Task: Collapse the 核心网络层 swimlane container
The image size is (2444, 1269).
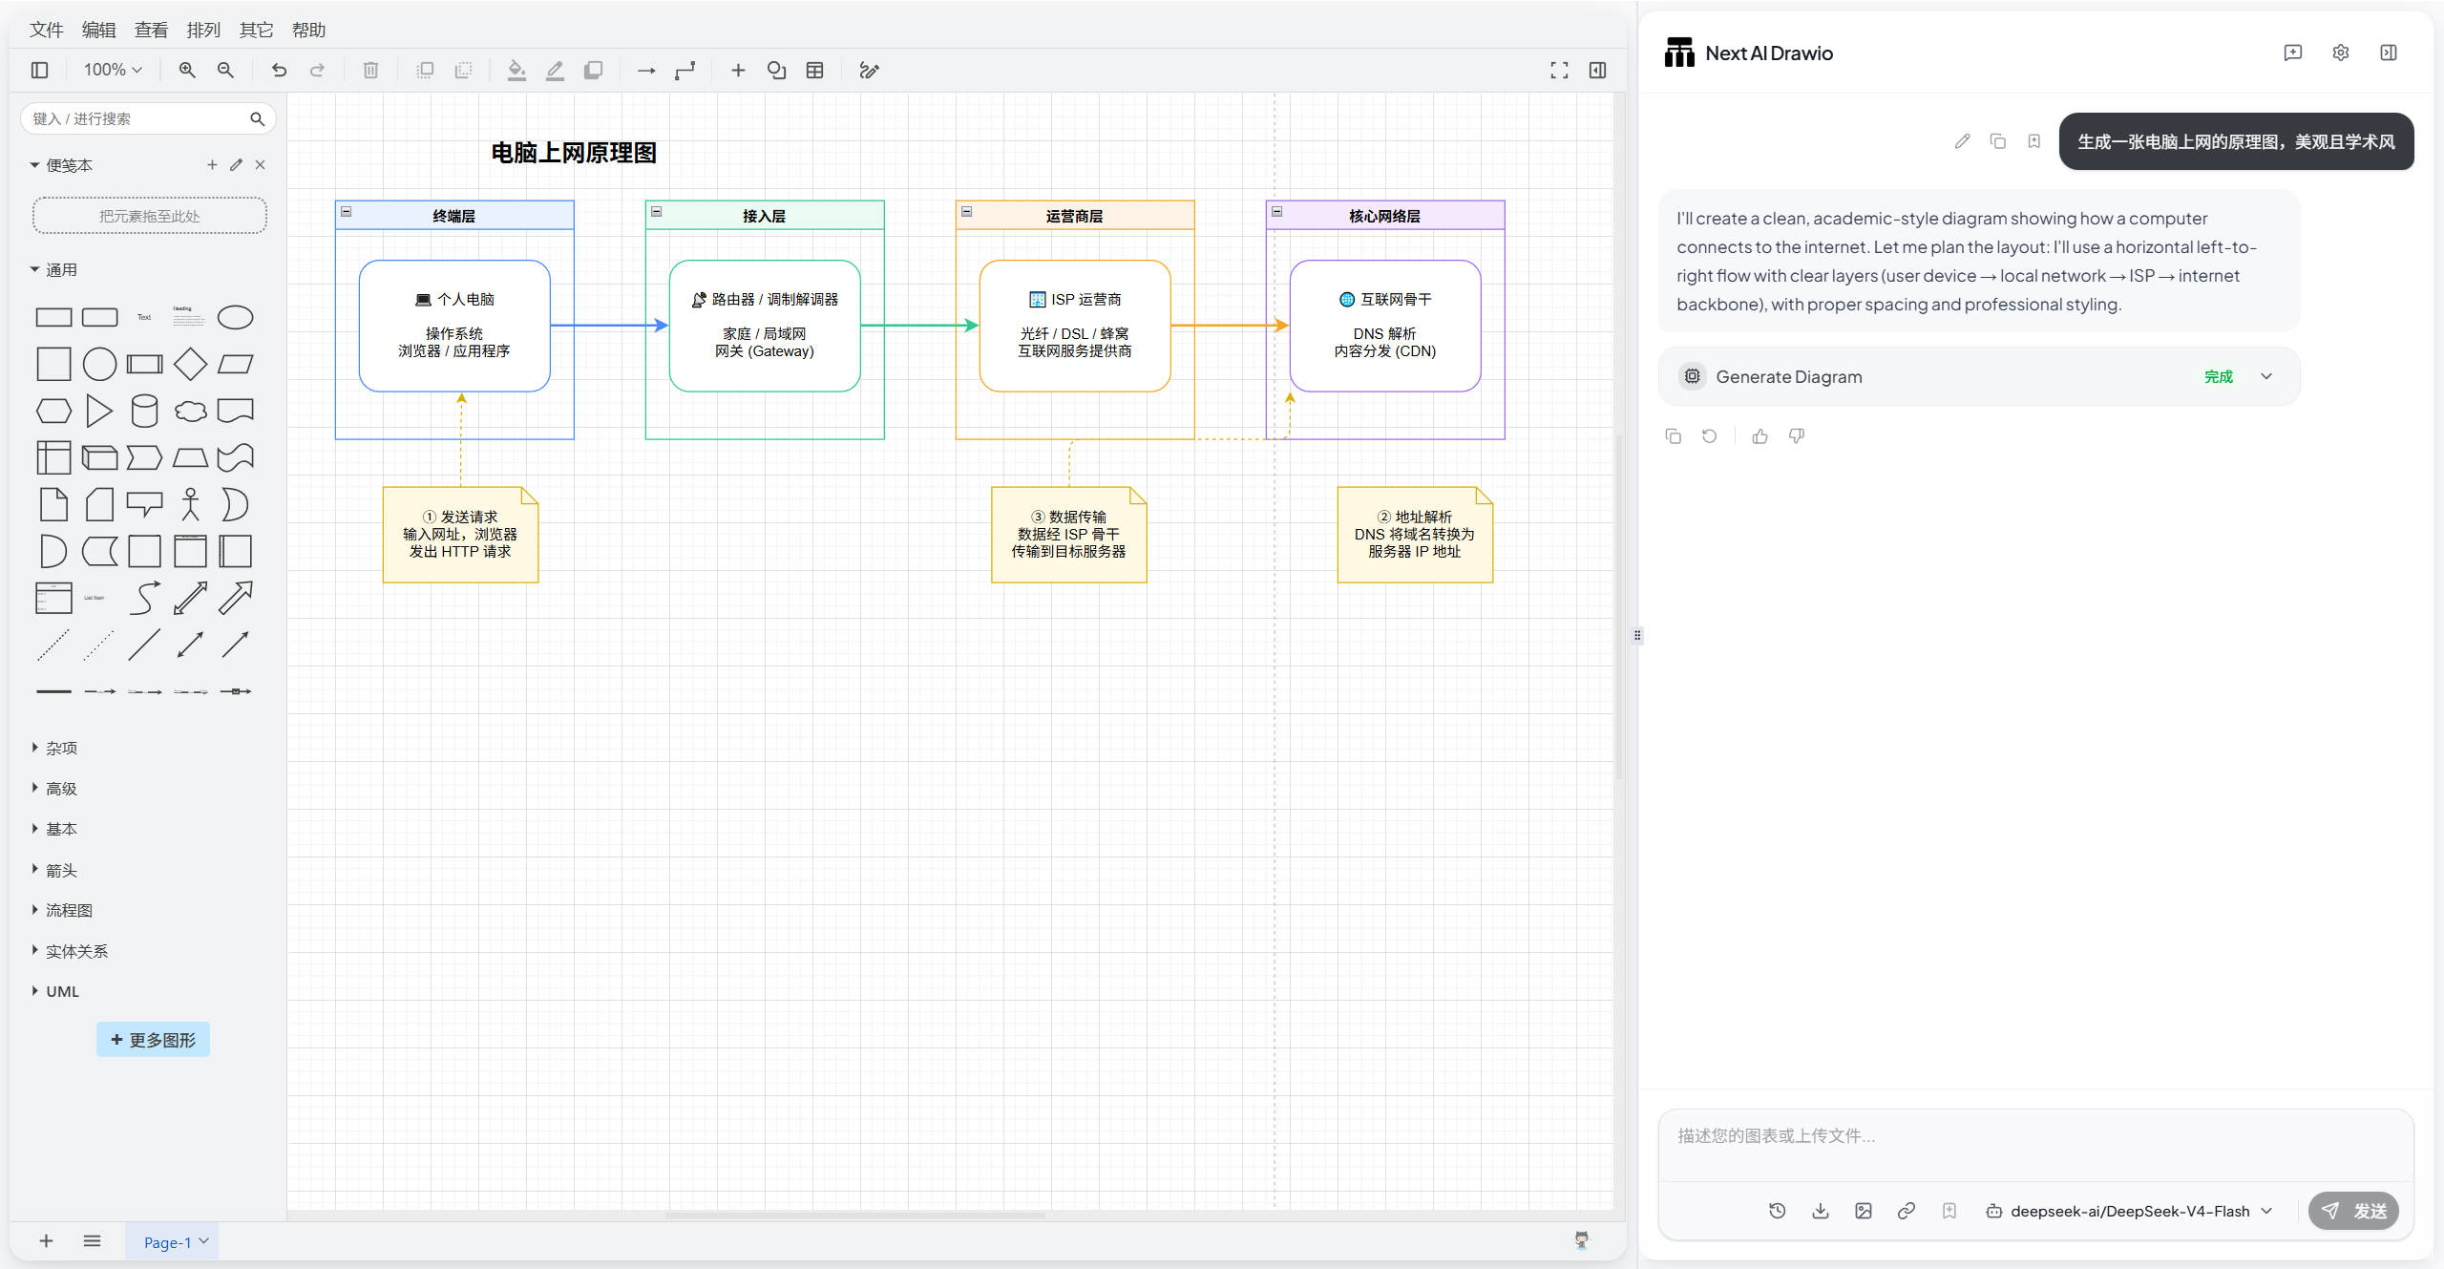Action: tap(1277, 212)
